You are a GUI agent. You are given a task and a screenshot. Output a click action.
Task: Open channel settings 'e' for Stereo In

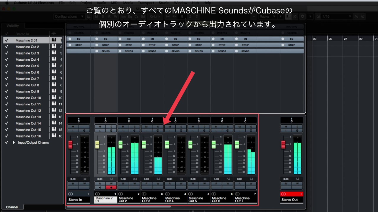(84, 130)
